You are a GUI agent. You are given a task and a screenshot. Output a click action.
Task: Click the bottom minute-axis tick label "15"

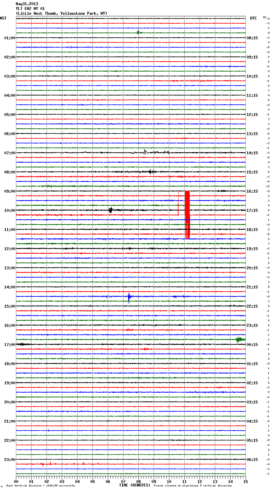coord(245,481)
